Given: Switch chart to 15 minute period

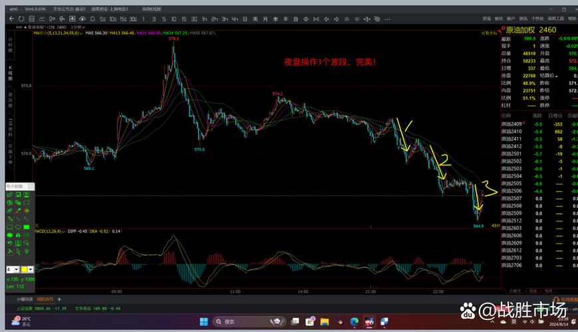Looking at the screenshot, I should coord(184,19).
